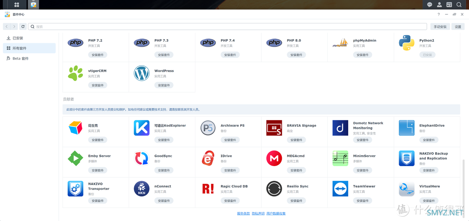
Task: Open the notifications chat bubble icon
Action: pos(429,4)
